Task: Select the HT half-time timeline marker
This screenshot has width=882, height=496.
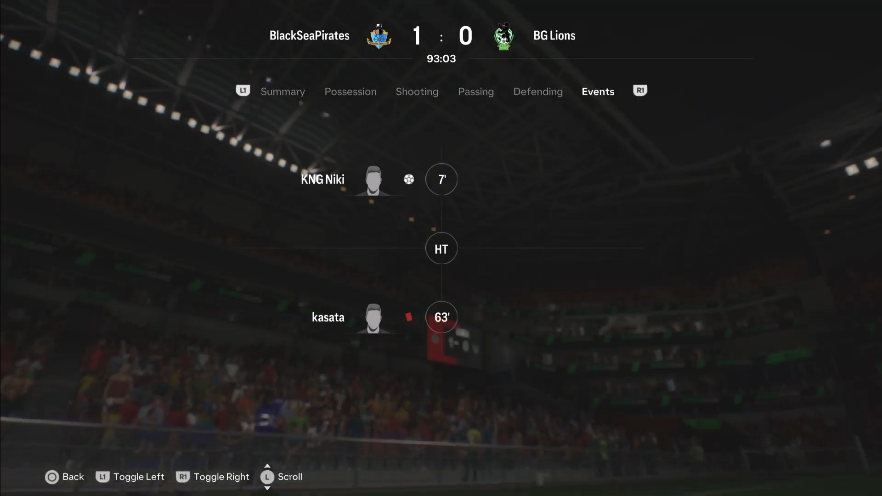Action: (x=441, y=248)
